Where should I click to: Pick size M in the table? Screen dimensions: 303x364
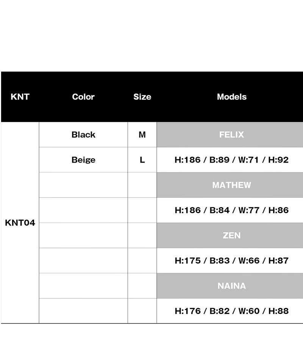point(142,135)
